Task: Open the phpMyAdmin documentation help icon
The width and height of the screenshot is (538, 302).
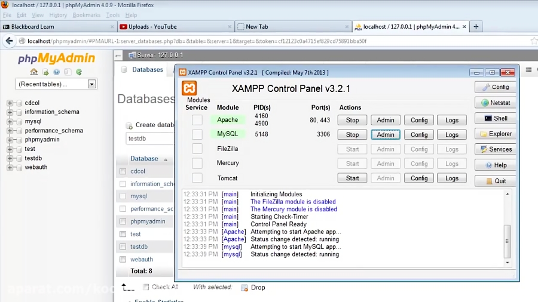Action: click(x=56, y=72)
